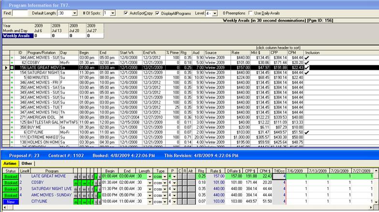Screen dimensions: 379x212
Task: Click the green dot beside AMERICAN IDOL
Action: pos(13,118)
